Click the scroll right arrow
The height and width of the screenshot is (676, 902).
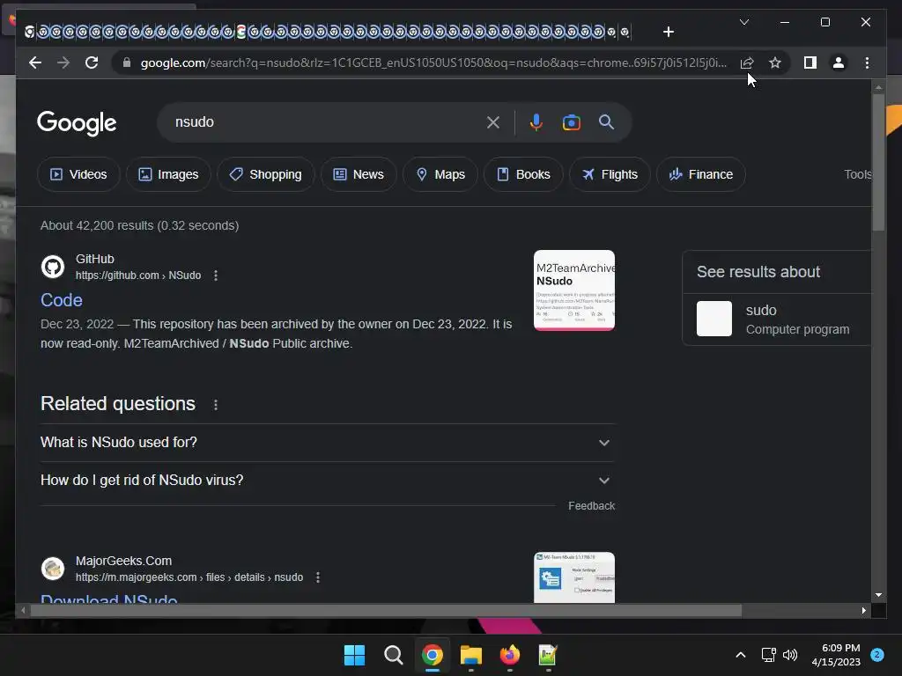pyautogui.click(x=863, y=611)
